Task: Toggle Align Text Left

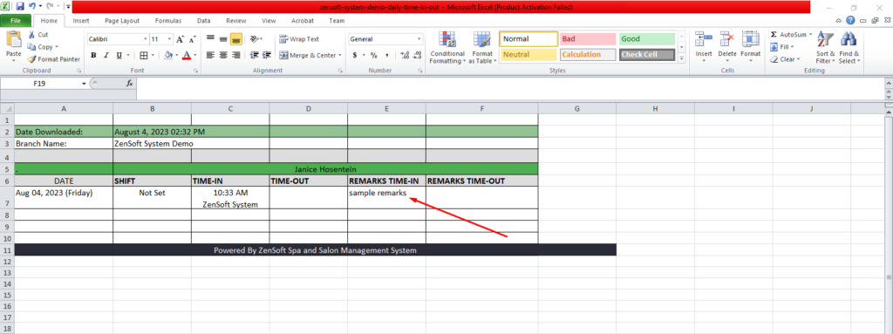Action: click(x=210, y=55)
